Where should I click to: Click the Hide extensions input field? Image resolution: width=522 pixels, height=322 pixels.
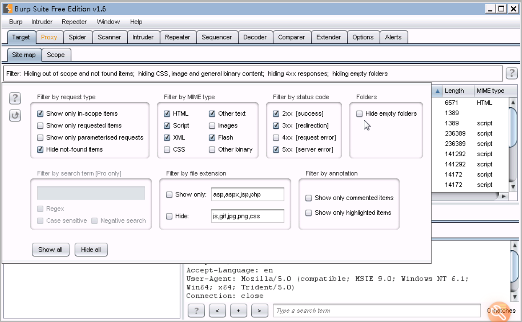tap(247, 216)
